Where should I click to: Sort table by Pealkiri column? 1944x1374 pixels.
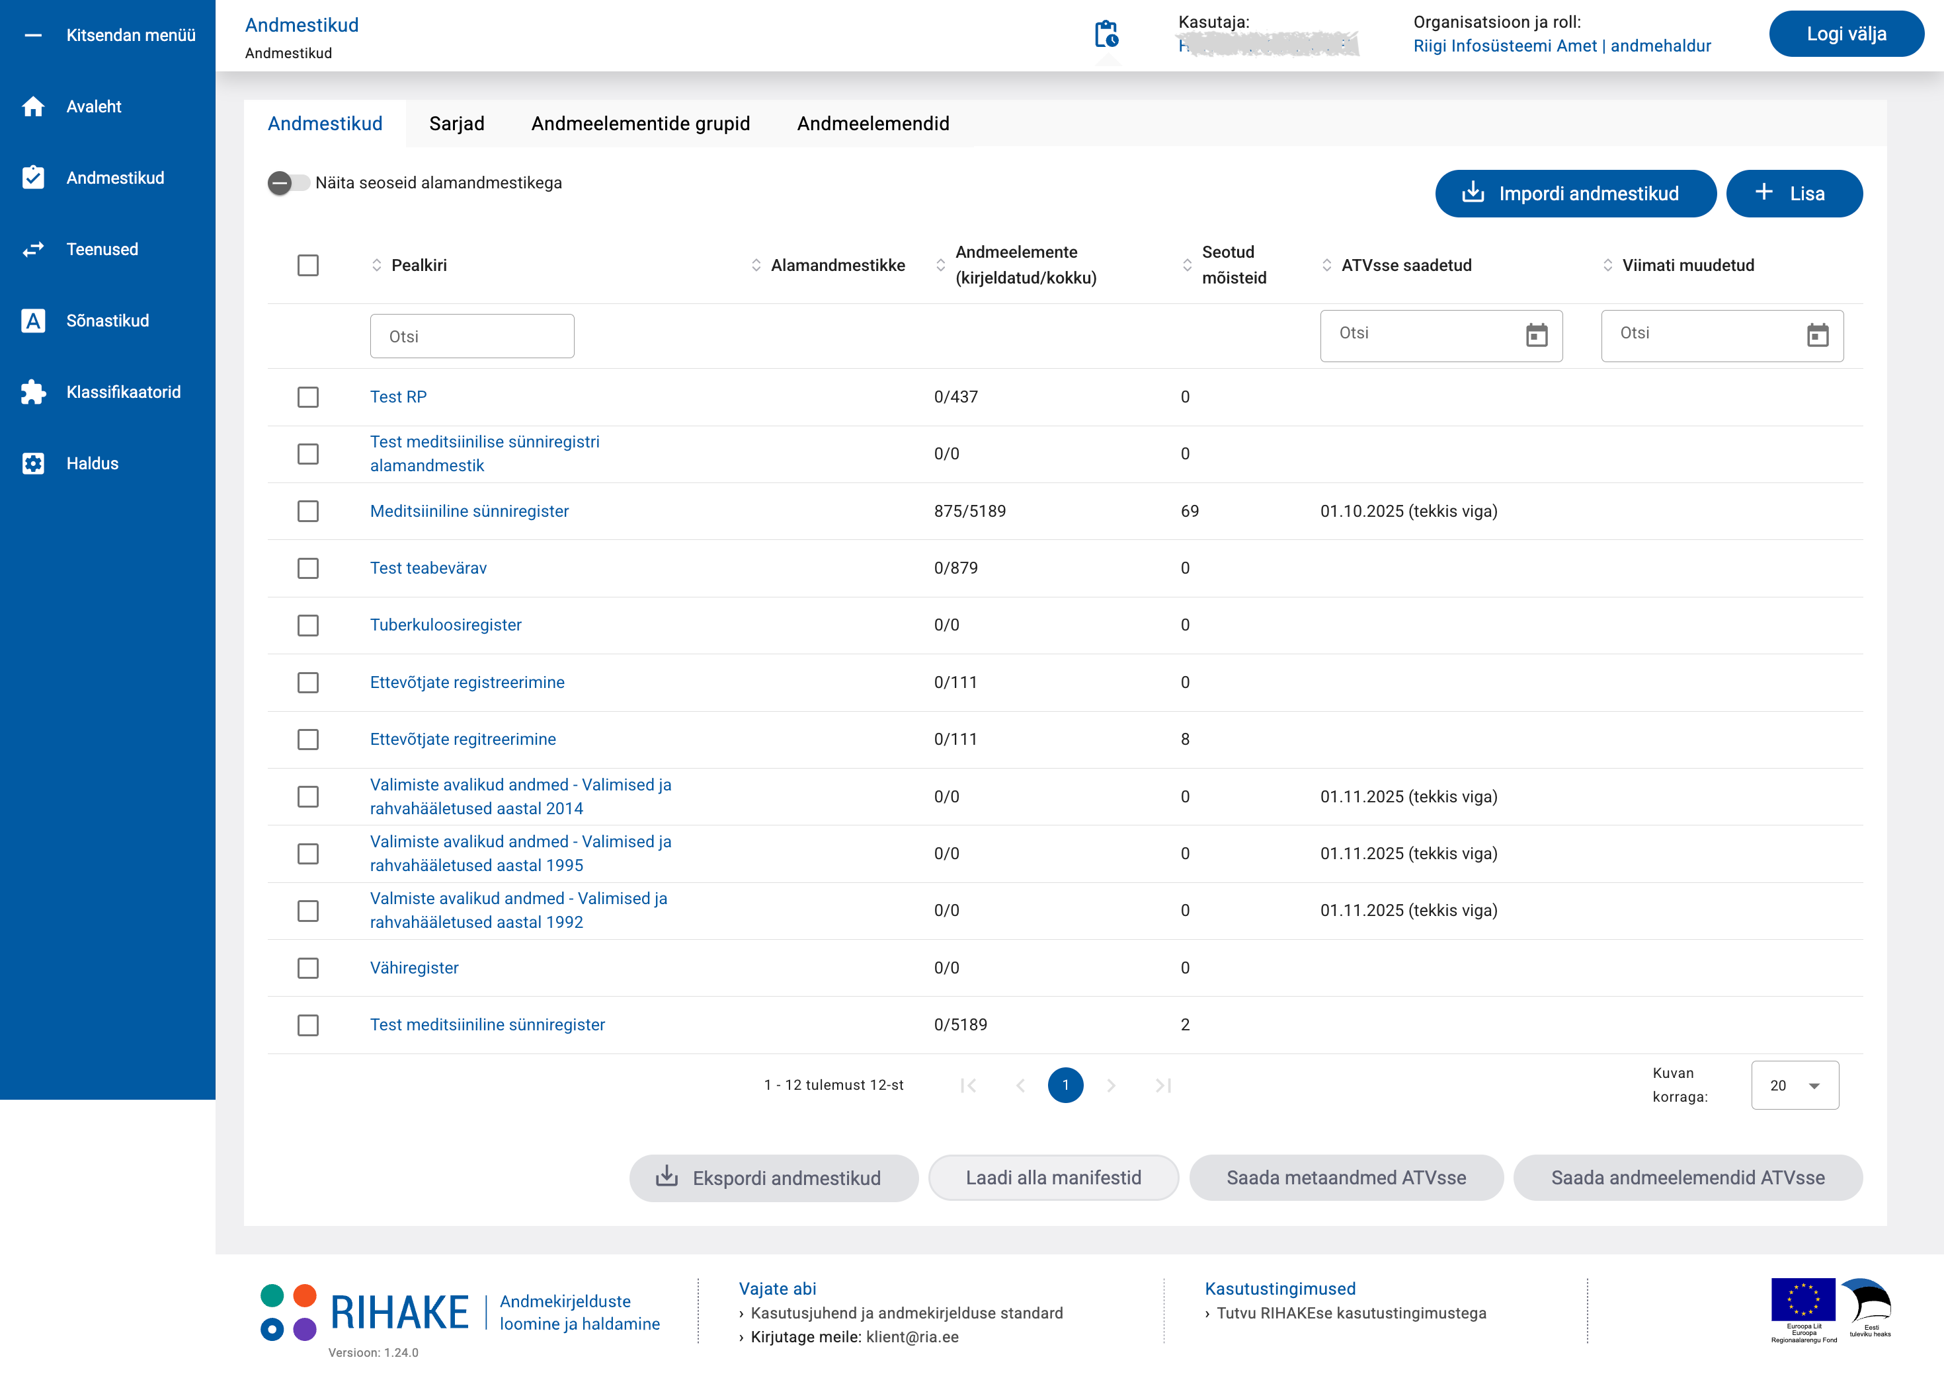(x=419, y=266)
